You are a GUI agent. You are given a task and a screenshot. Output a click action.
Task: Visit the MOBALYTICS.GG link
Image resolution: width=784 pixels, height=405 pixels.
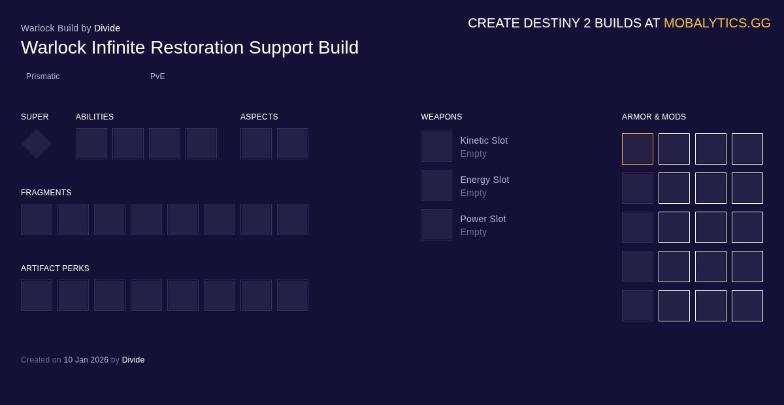tap(717, 23)
